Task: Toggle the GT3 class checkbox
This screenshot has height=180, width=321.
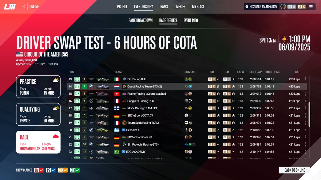Action: pyautogui.click(x=75, y=170)
